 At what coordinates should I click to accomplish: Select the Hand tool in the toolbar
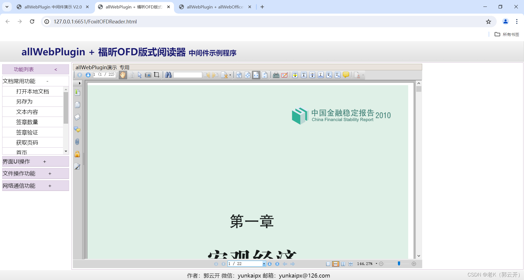(123, 75)
